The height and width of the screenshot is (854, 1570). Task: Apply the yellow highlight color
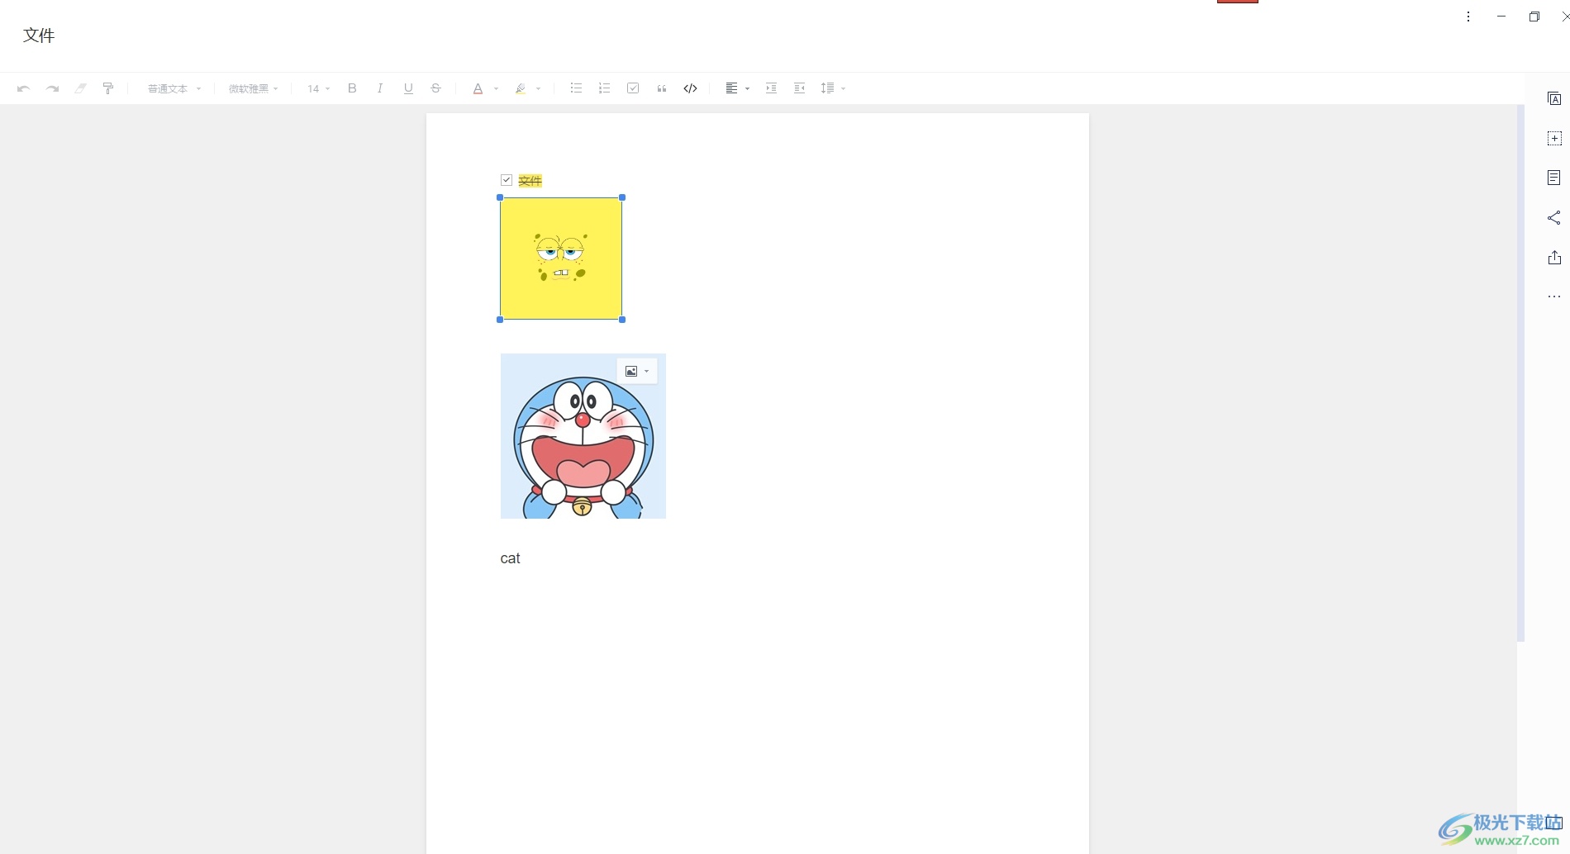pos(521,88)
